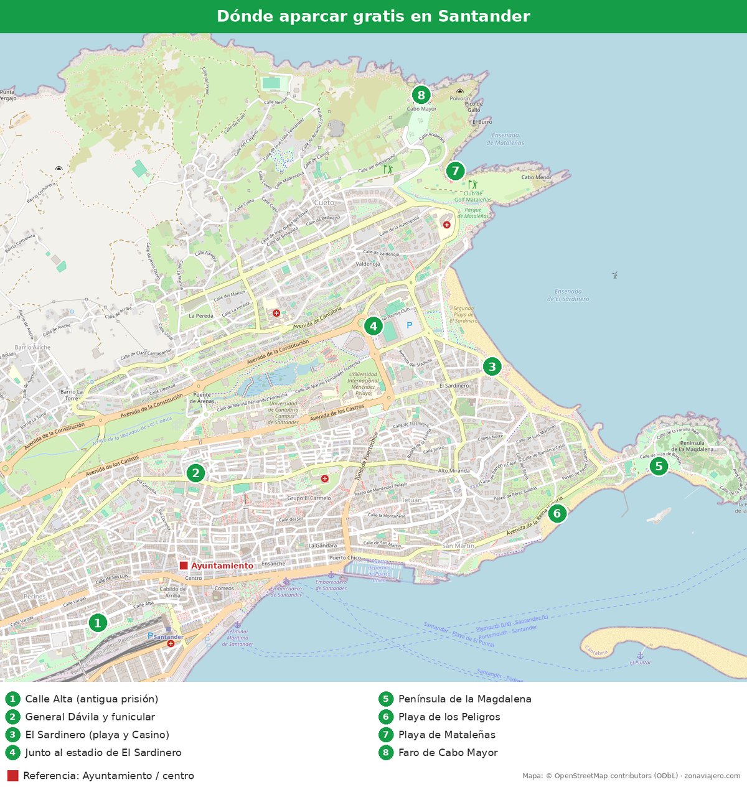Click map marker 5 on Magdalena peninsula
Screen dimensions: 747x787
click(x=659, y=466)
